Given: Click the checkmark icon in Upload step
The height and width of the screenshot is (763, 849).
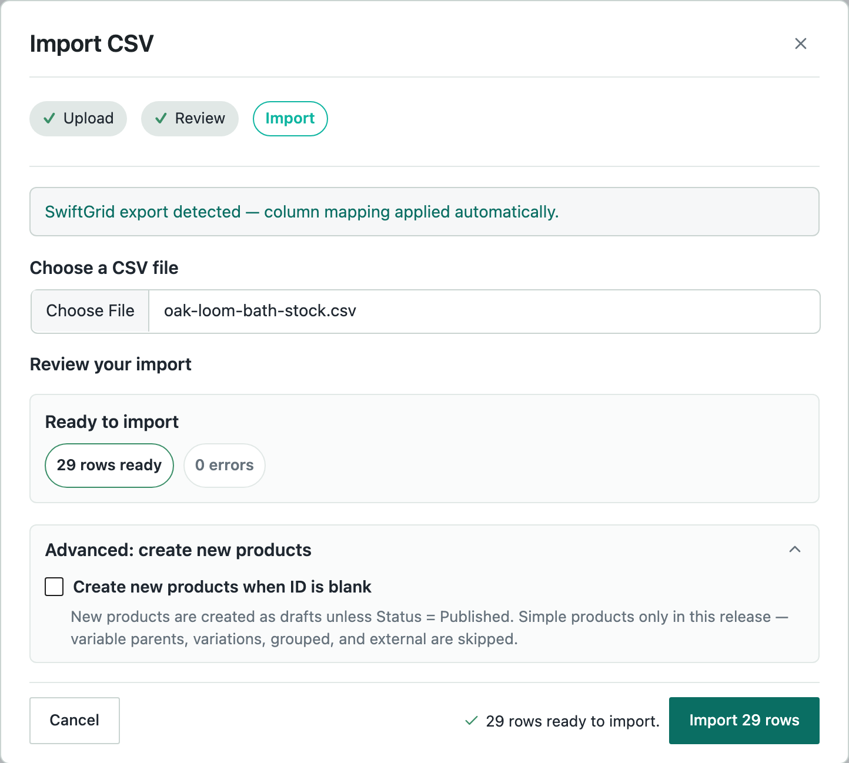Looking at the screenshot, I should 50,119.
